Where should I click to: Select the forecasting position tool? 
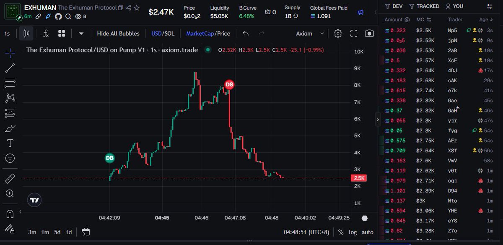(x=10, y=113)
